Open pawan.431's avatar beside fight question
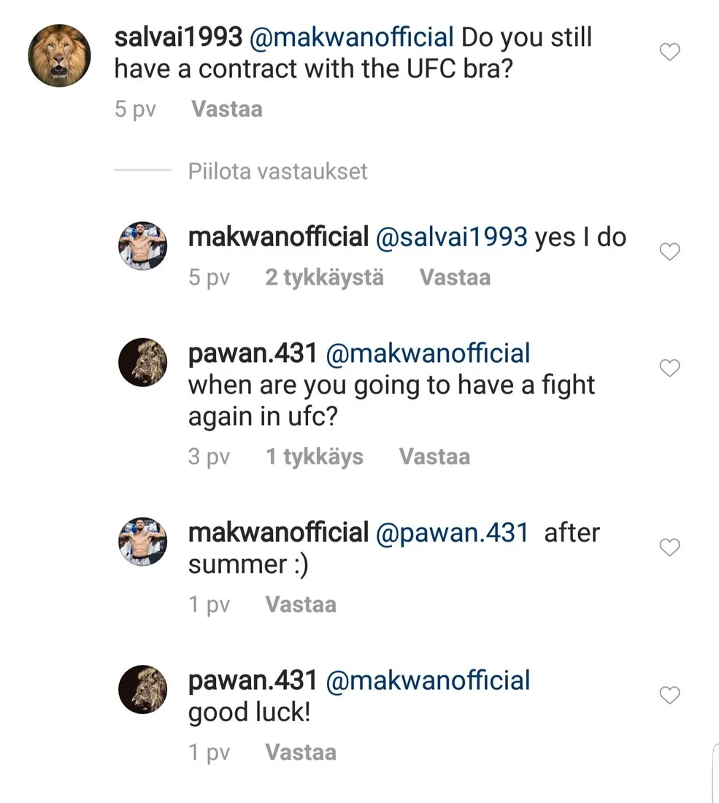The image size is (719, 803). point(143,363)
